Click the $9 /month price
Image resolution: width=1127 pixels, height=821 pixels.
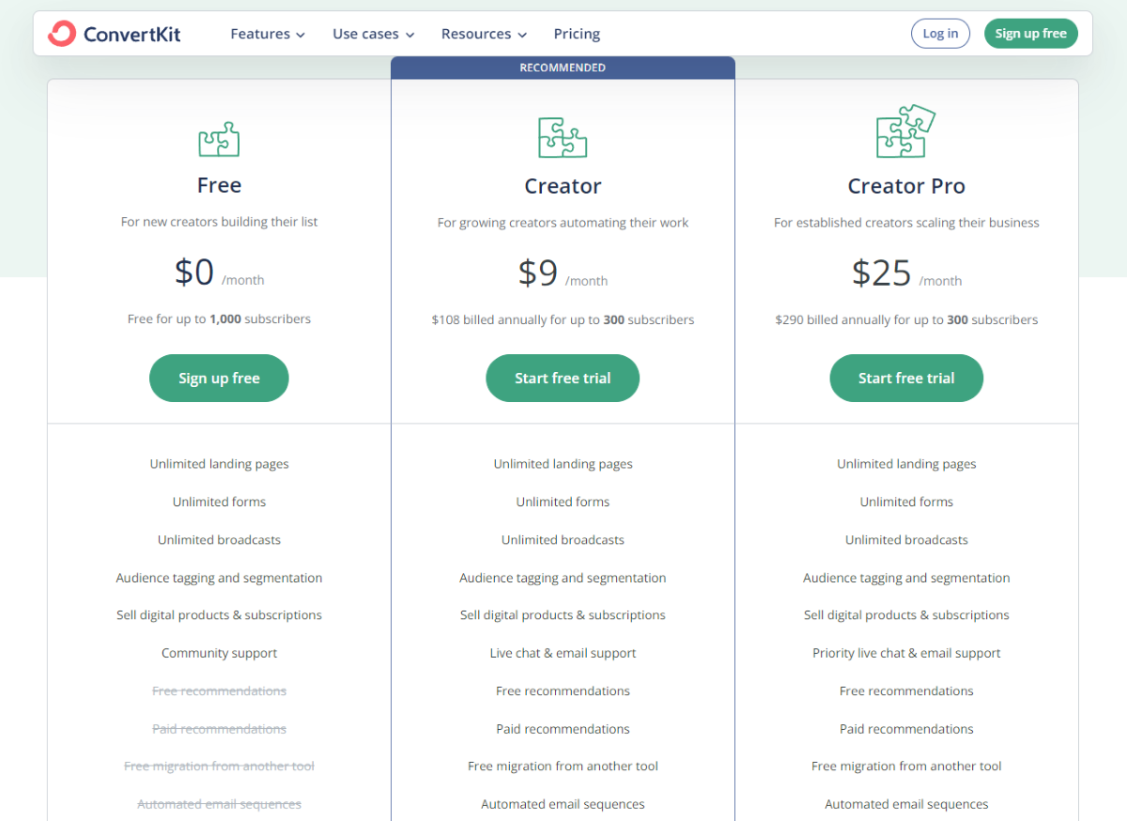tap(563, 273)
